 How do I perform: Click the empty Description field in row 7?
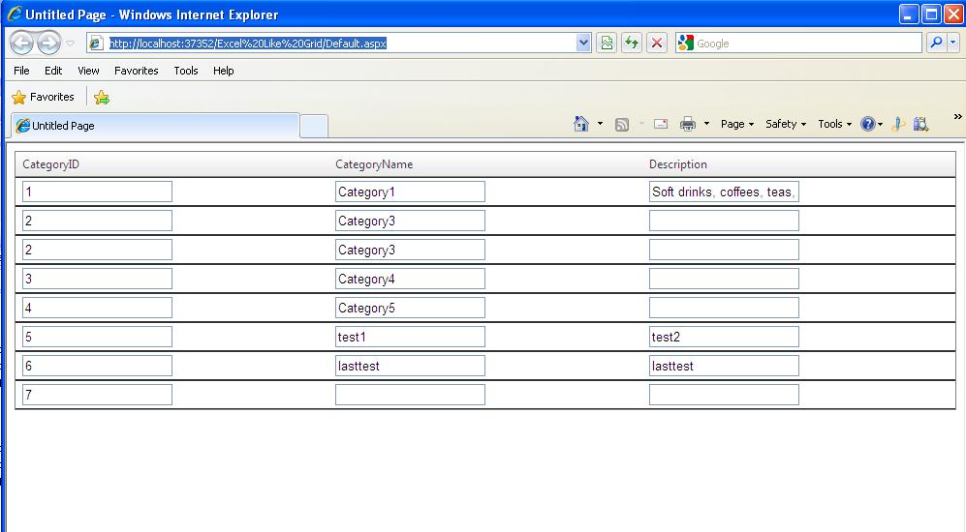(x=724, y=395)
